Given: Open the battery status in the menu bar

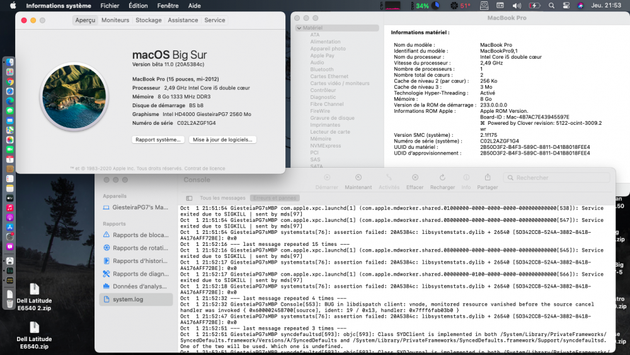Looking at the screenshot, I should 534,6.
